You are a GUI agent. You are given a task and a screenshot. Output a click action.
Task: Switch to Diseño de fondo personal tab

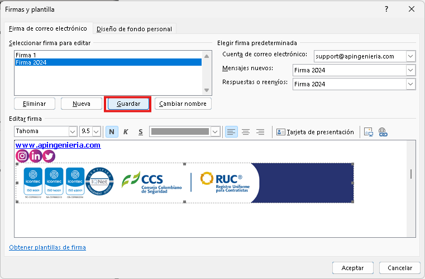134,29
